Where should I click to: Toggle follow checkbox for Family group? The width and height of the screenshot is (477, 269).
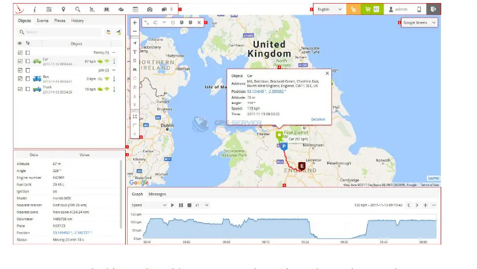pos(28,53)
